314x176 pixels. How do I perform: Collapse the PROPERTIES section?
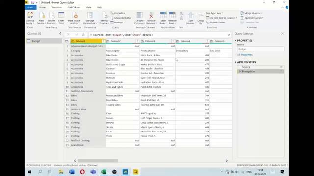click(x=235, y=40)
